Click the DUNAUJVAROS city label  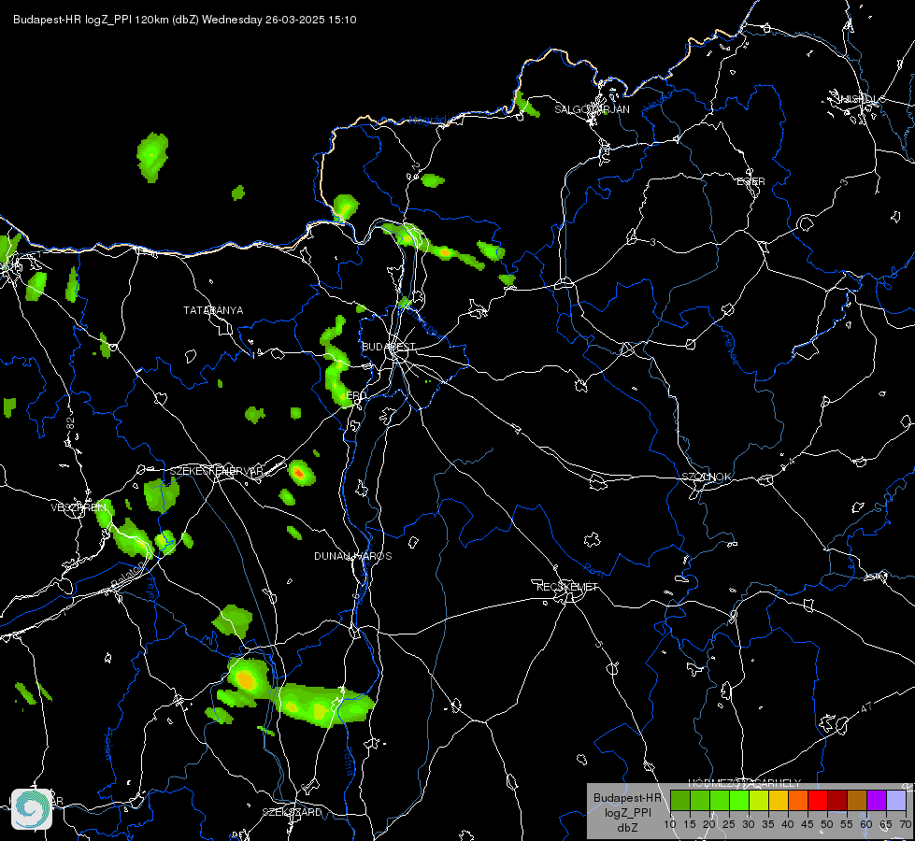pos(353,556)
